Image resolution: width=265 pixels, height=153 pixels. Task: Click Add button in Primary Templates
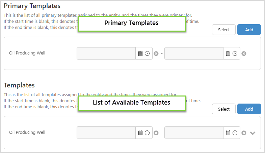249,30
